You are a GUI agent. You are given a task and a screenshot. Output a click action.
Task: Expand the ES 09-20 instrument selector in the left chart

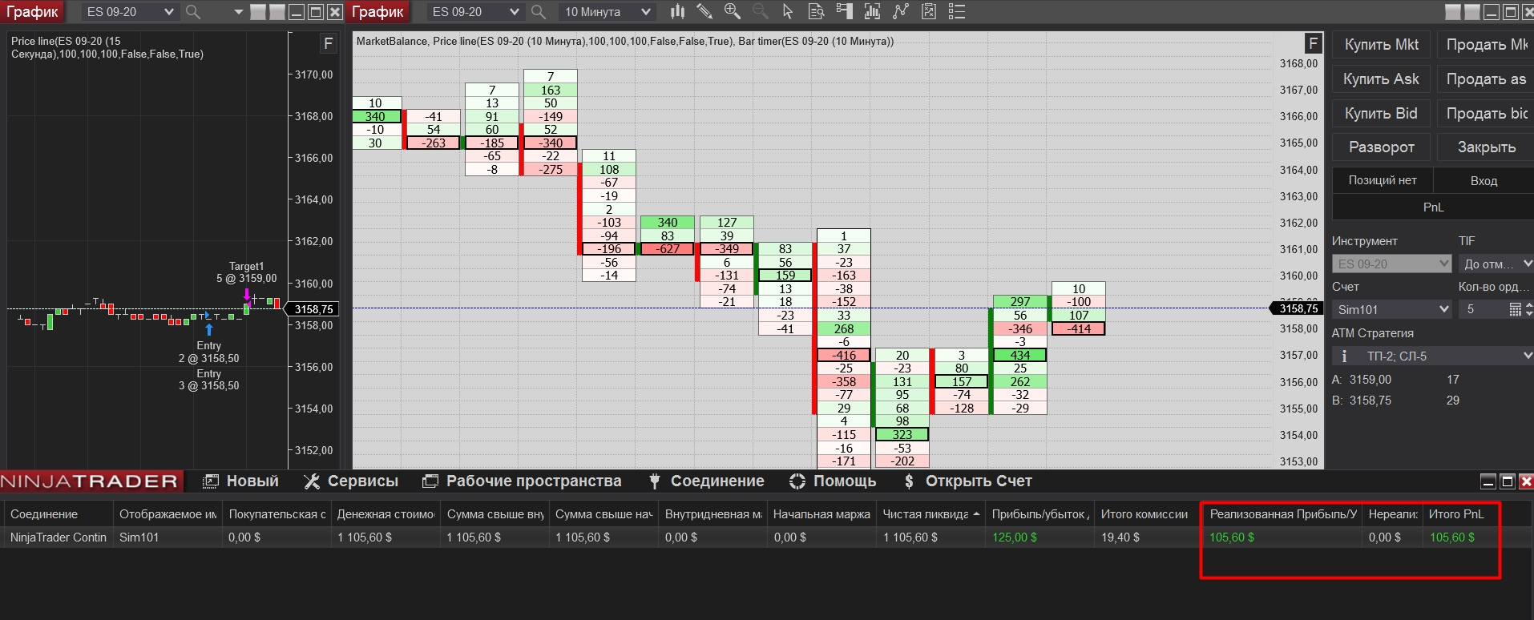coord(130,12)
